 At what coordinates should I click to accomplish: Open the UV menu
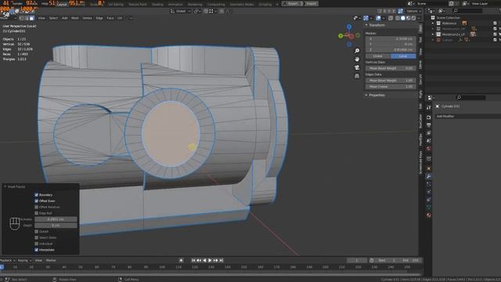[x=120, y=18]
